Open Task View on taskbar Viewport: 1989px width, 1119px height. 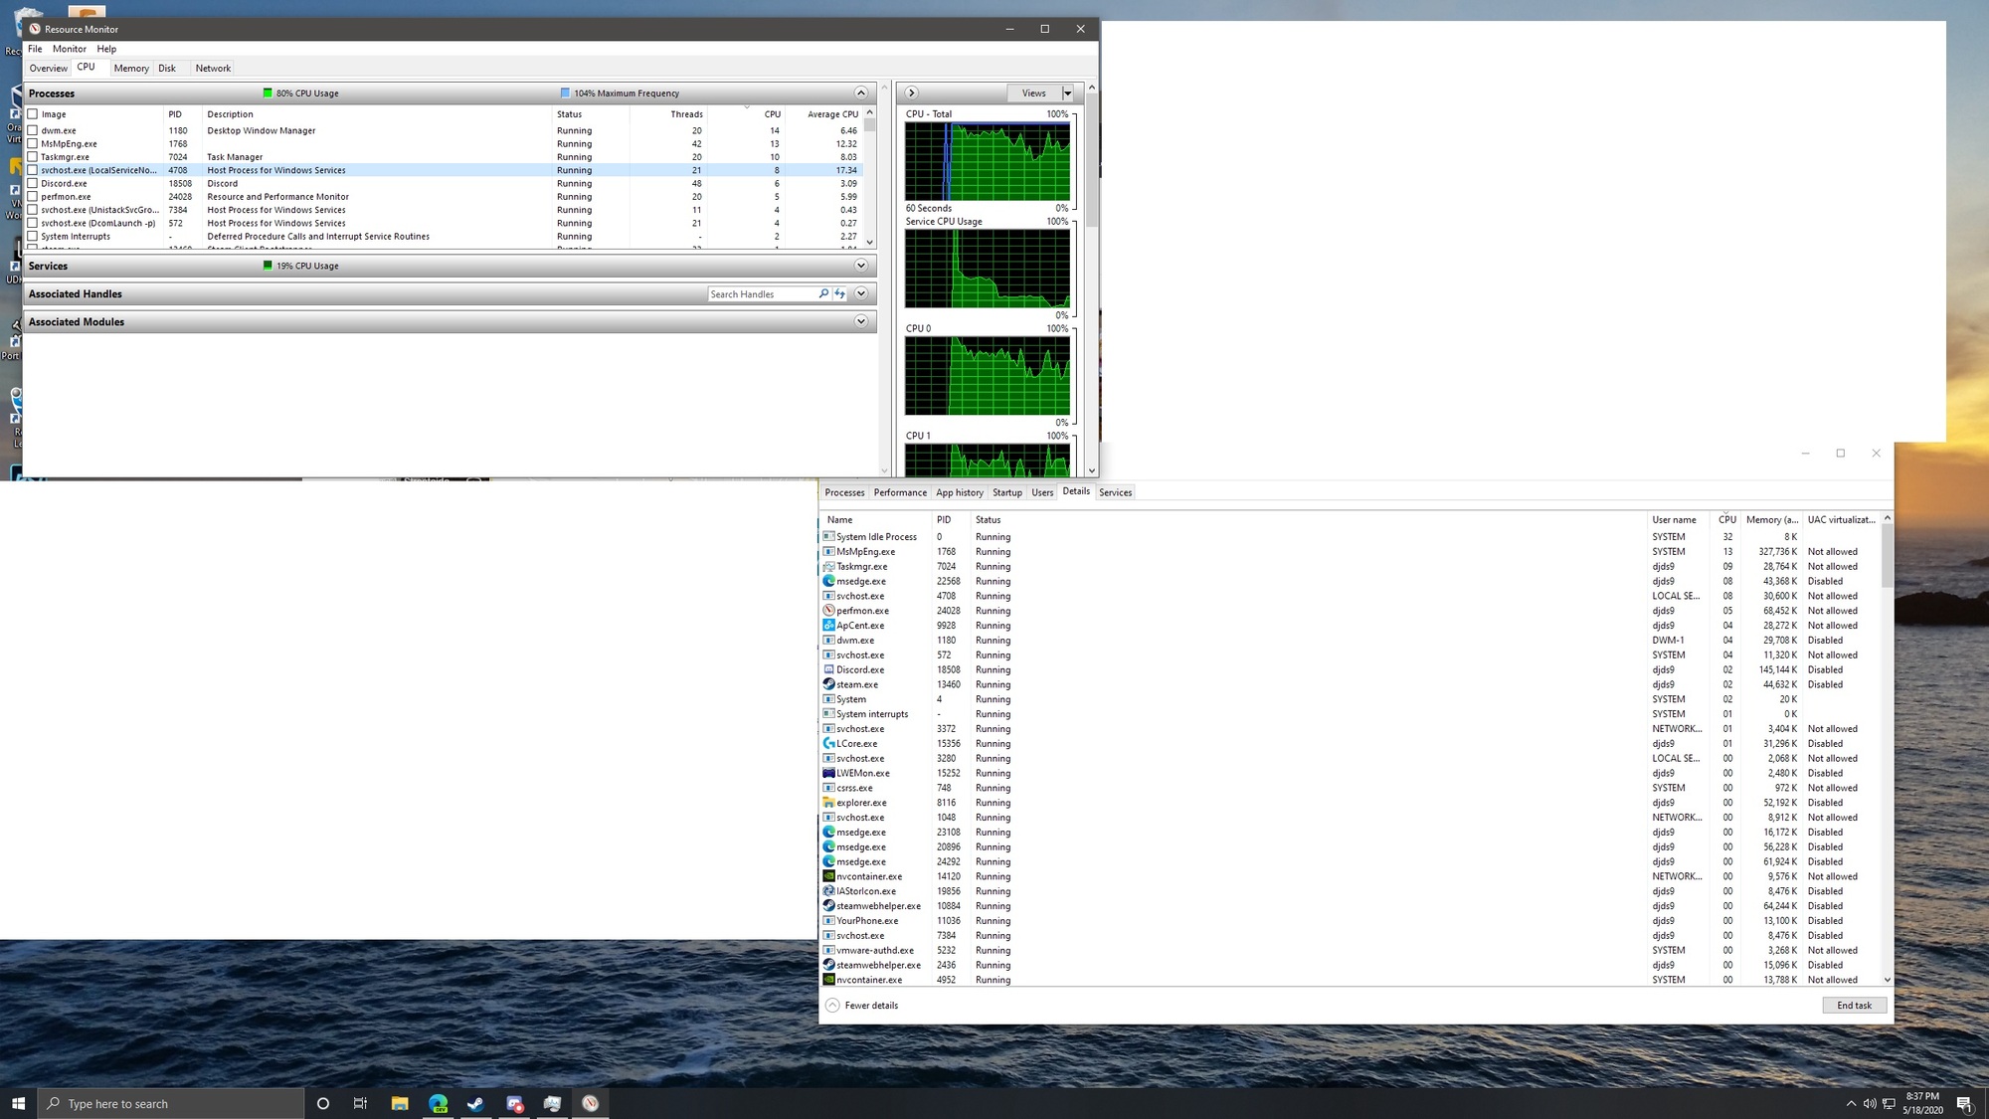(360, 1103)
